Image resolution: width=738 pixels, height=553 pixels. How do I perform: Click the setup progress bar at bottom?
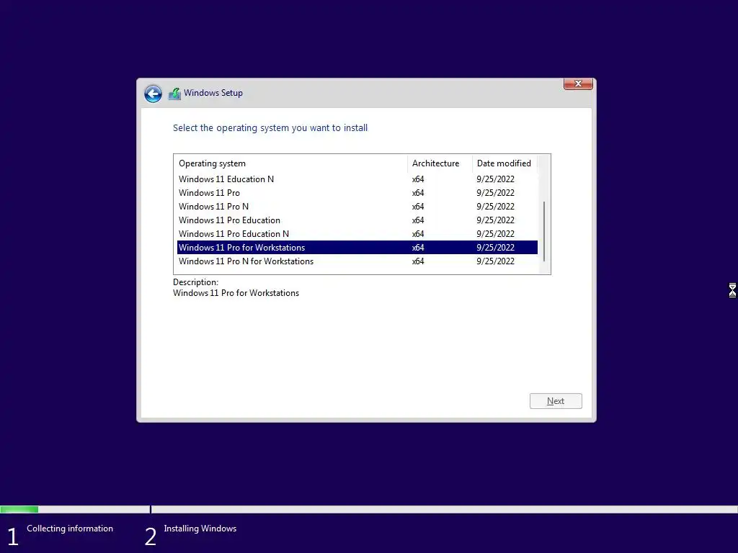(x=369, y=509)
